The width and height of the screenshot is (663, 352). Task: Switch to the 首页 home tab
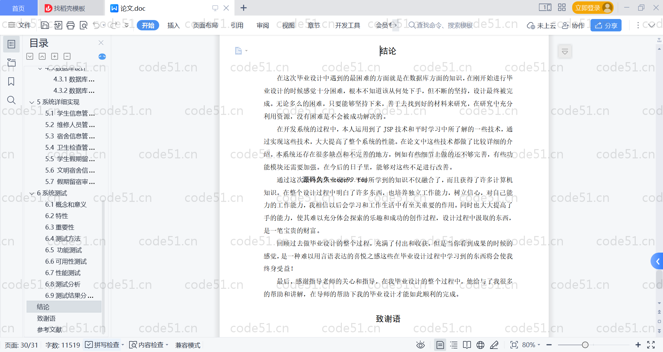click(18, 8)
